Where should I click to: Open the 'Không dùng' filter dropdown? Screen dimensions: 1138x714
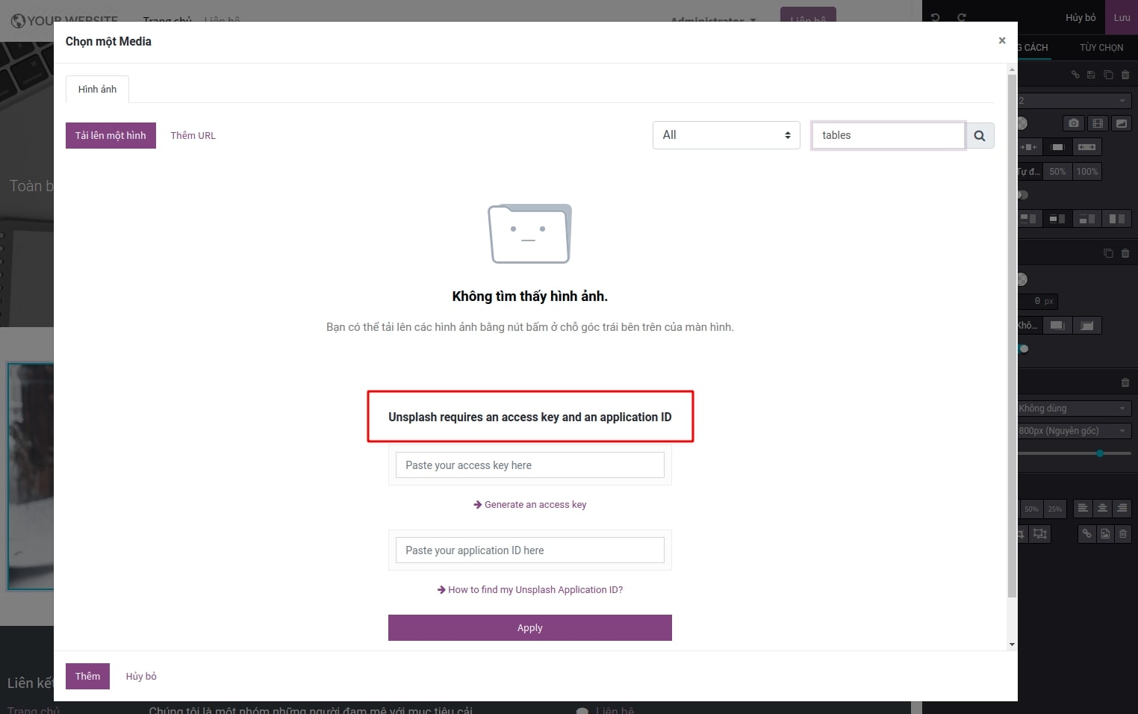(x=1072, y=408)
